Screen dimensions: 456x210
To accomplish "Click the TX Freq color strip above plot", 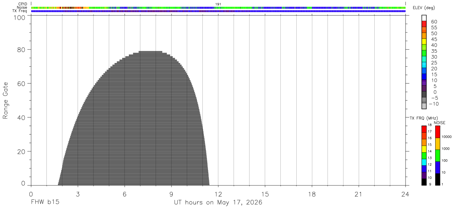I will (x=218, y=11).
